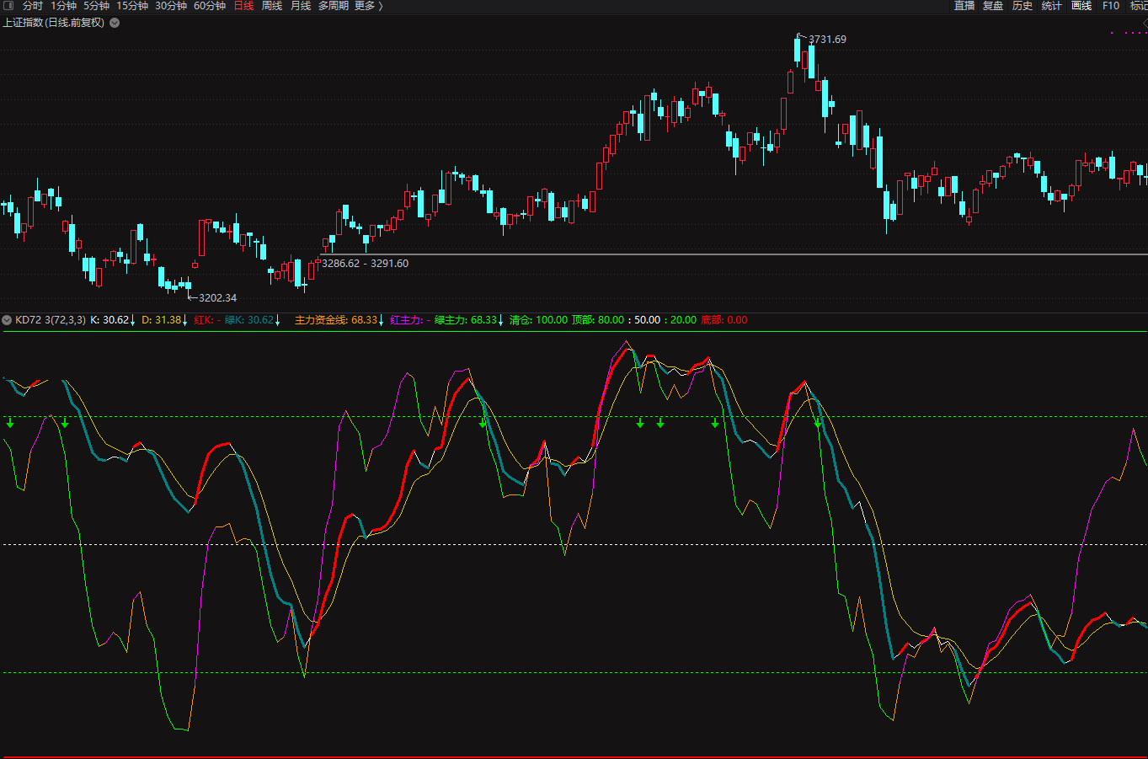Click the 顶部: 80.00 label
The image size is (1148, 759).
point(598,320)
